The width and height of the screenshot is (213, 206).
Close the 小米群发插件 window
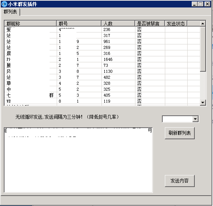[207, 4]
